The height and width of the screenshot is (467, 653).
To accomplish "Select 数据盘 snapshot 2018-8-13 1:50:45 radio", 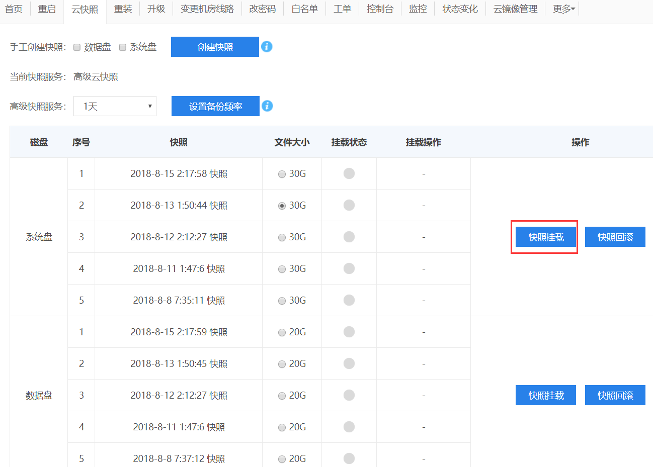I will [x=282, y=364].
